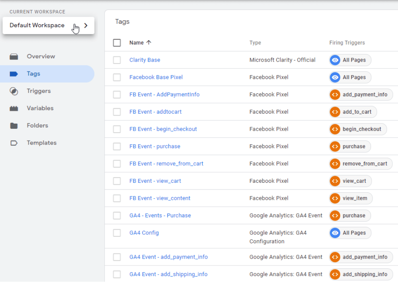This screenshot has height=298, width=398.
Task: Click the begin_checkout trigger chip
Action: point(358,129)
